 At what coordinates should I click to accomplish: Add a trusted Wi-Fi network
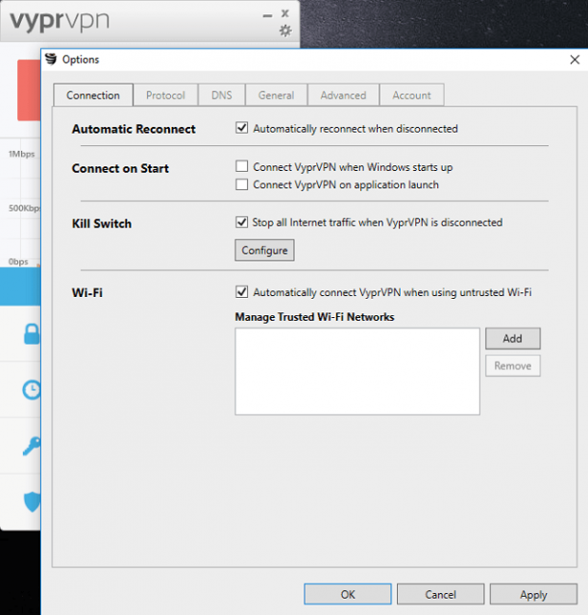coord(512,338)
